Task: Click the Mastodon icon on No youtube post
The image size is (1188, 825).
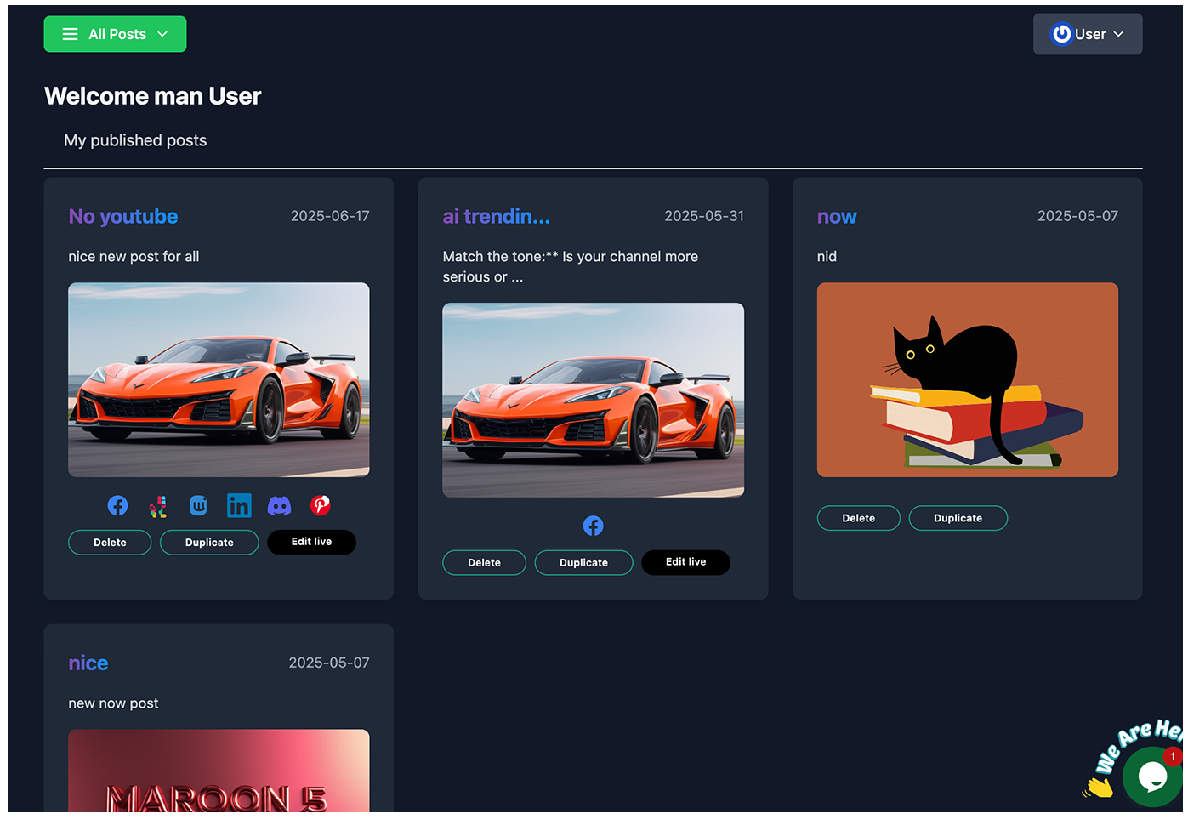Action: (x=198, y=506)
